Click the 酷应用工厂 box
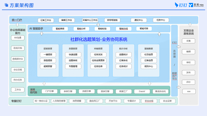Image resolution: width=207 pixels, height=116 pixels. click(95, 101)
